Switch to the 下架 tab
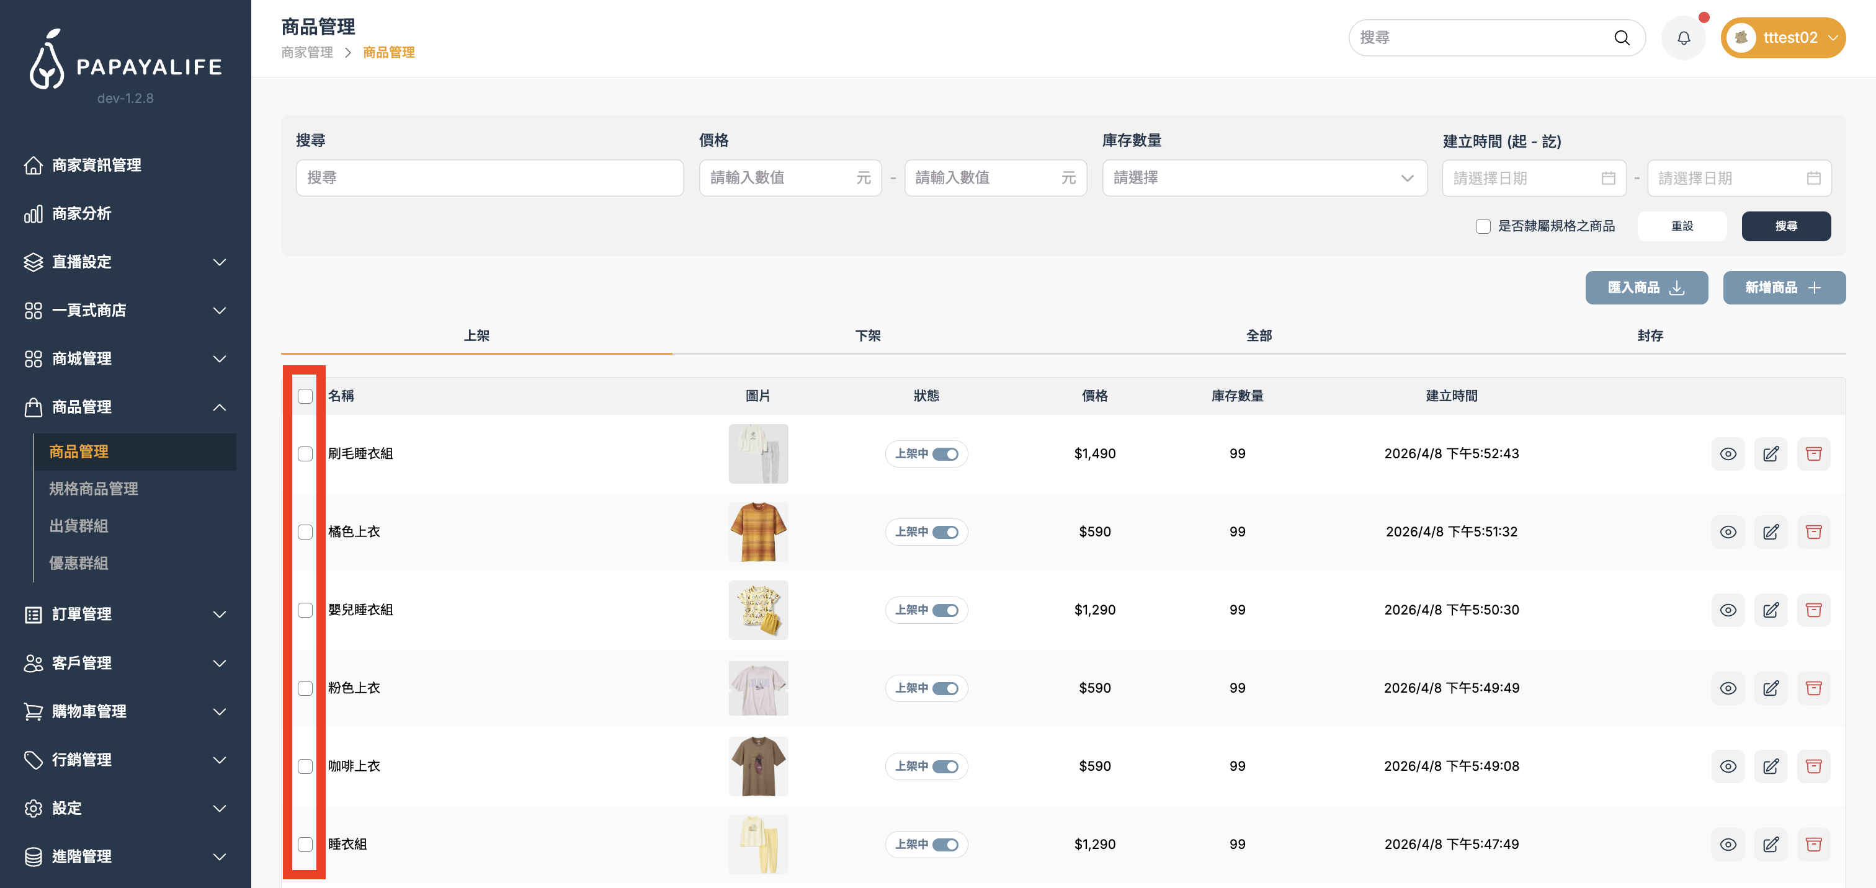 867,335
